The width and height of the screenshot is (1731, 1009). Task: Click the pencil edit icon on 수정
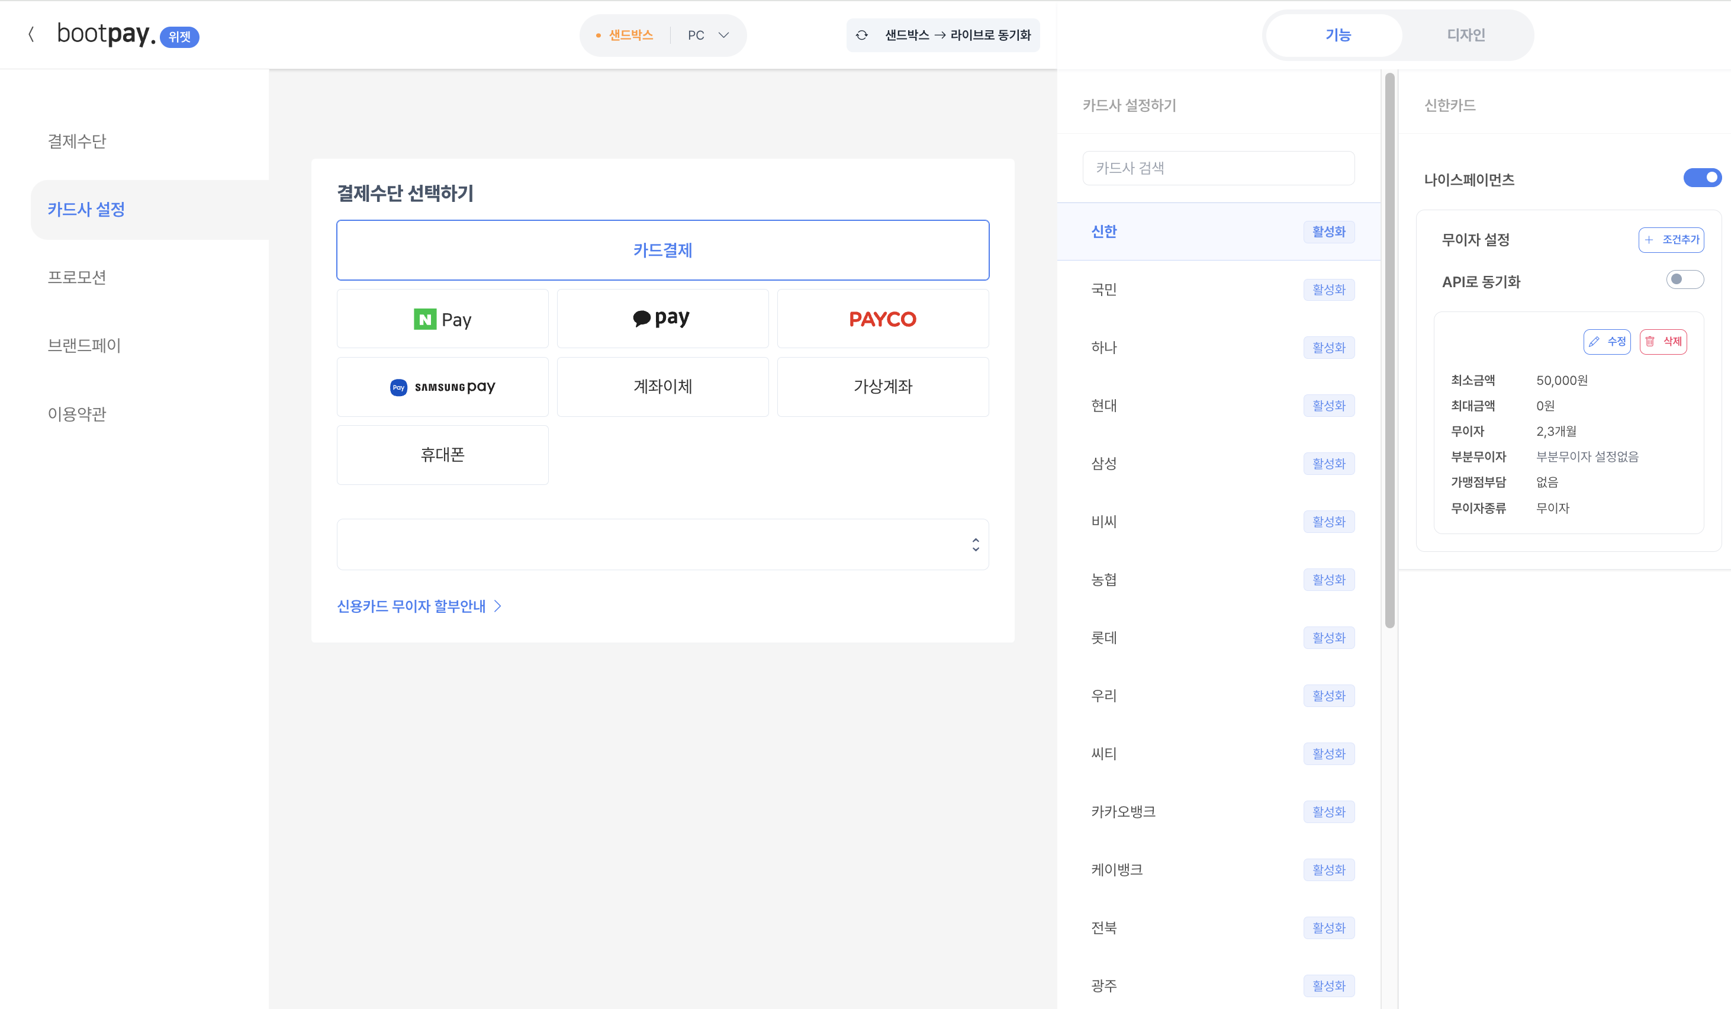coord(1595,342)
